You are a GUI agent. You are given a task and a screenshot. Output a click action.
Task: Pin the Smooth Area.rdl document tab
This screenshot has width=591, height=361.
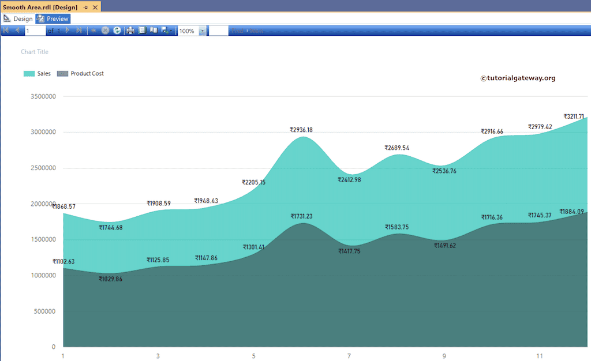[x=85, y=7]
